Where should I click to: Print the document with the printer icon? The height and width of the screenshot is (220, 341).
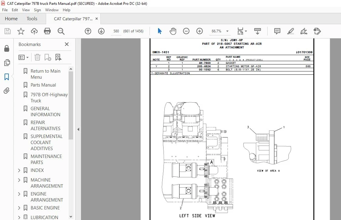[47, 31]
